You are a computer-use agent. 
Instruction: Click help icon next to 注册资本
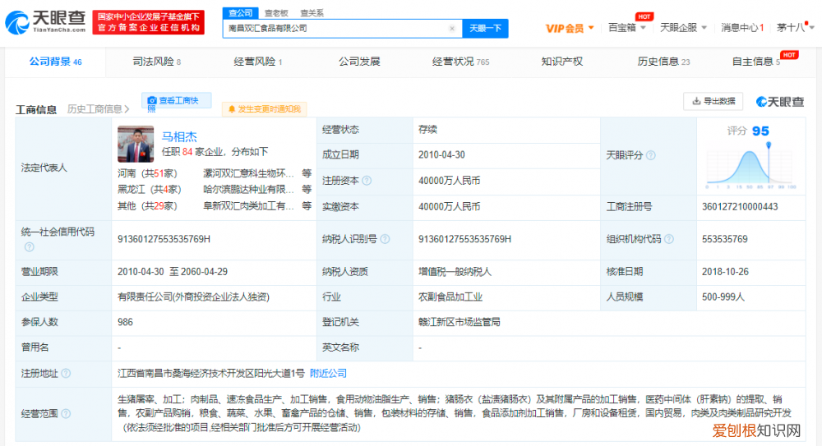click(367, 181)
